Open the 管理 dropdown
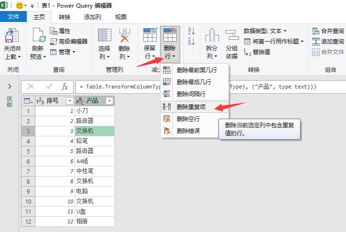This screenshot has height=232, width=346. click(x=63, y=52)
